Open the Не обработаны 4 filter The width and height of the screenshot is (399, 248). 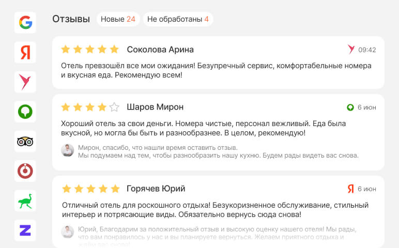click(x=178, y=19)
